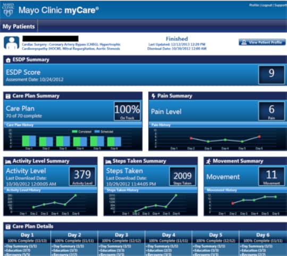The width and height of the screenshot is (287, 256).
Task: Click the calendar icon beside Care Plan Details
Action: point(8,227)
